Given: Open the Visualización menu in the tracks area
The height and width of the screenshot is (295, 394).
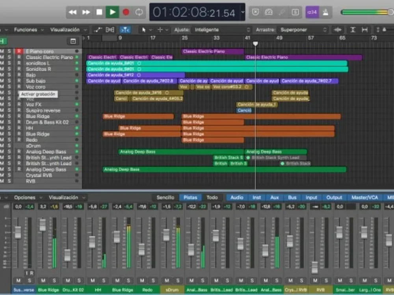Looking at the screenshot, I should (x=68, y=30).
